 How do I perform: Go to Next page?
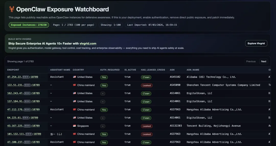point(263,61)
